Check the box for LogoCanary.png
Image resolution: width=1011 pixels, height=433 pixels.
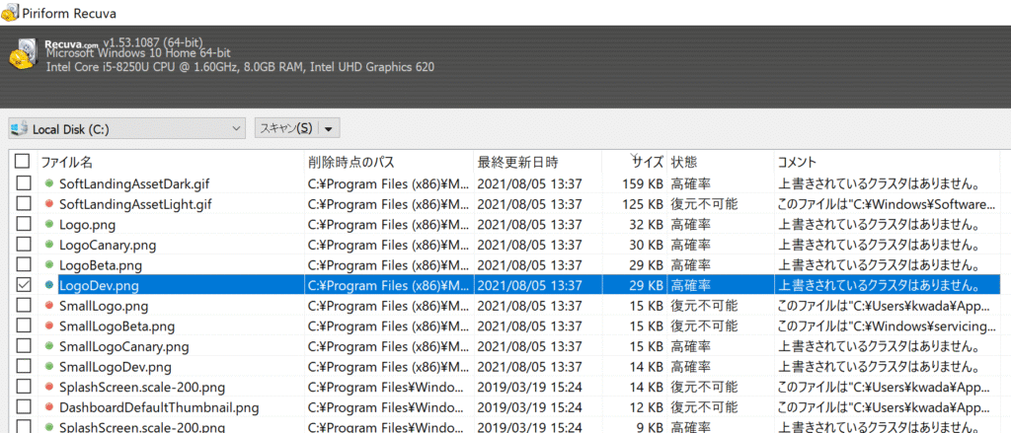tap(23, 245)
